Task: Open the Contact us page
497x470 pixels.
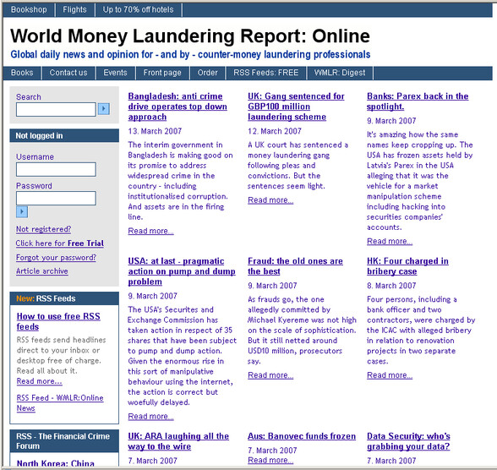Action: pyautogui.click(x=68, y=73)
